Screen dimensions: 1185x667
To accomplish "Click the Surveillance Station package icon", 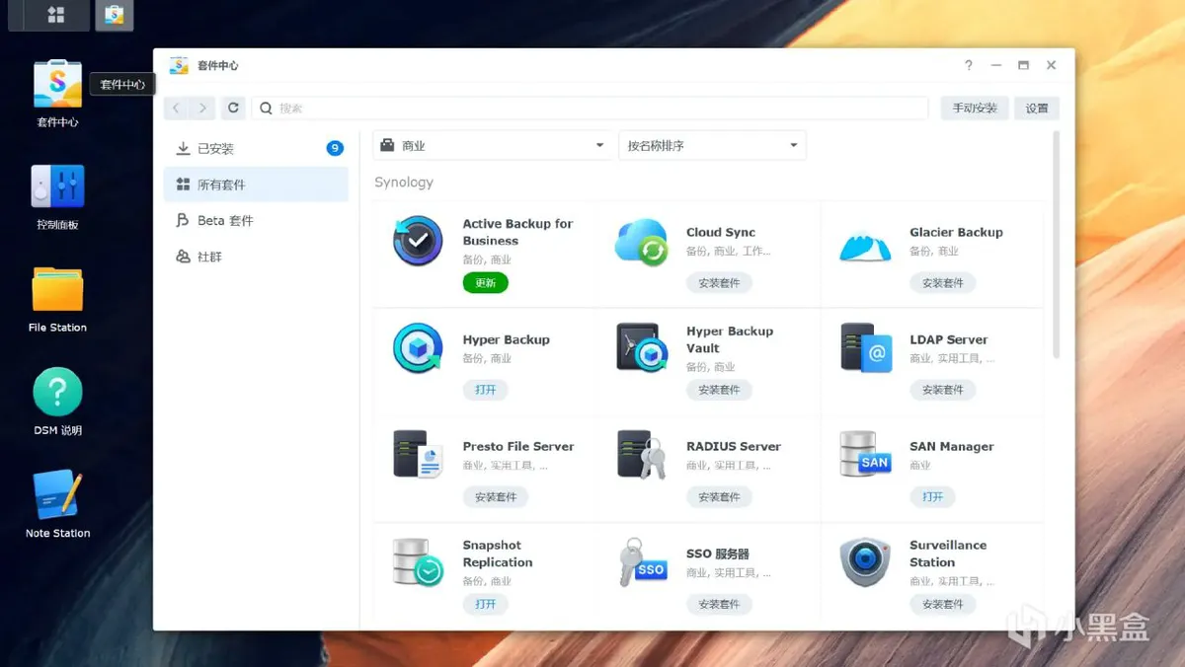I will 865,562.
